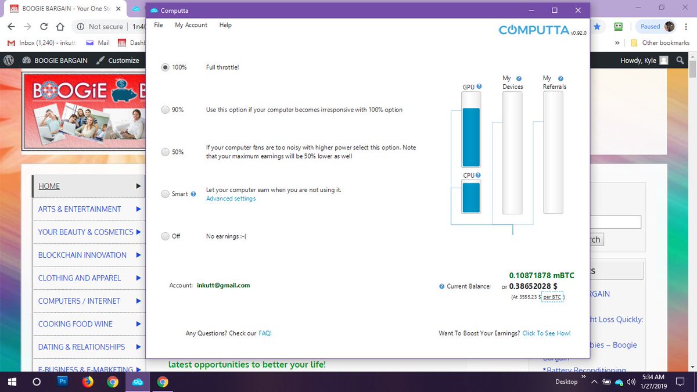Viewport: 697px width, 392px height.
Task: Expand ARTS & ENTERTAINMENT category arrow
Action: coord(138,209)
